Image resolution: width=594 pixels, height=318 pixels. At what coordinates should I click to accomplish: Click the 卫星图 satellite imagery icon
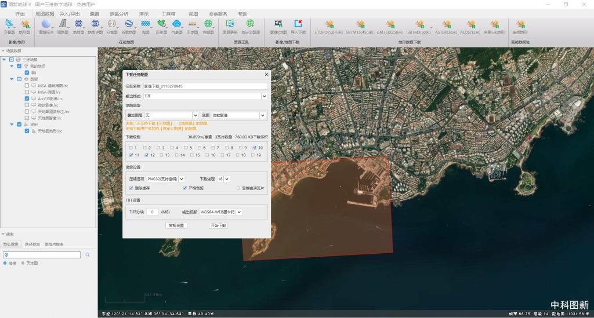(9, 24)
